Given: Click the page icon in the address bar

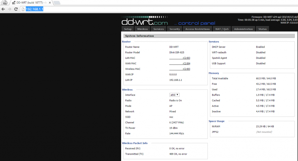Looking at the screenshot, I should [x=23, y=9].
